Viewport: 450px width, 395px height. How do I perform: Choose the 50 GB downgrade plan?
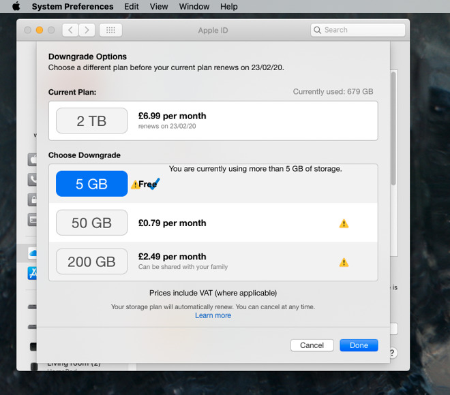click(x=91, y=223)
